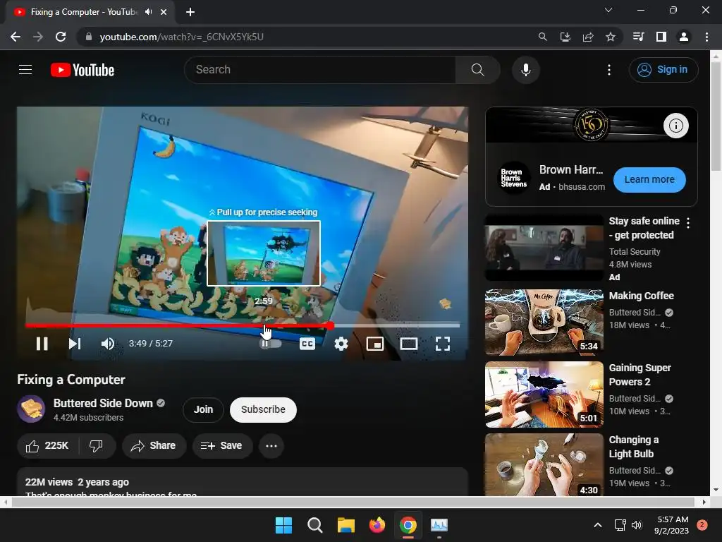722x542 pixels.
Task: Click the search magnifier button
Action: (x=477, y=70)
